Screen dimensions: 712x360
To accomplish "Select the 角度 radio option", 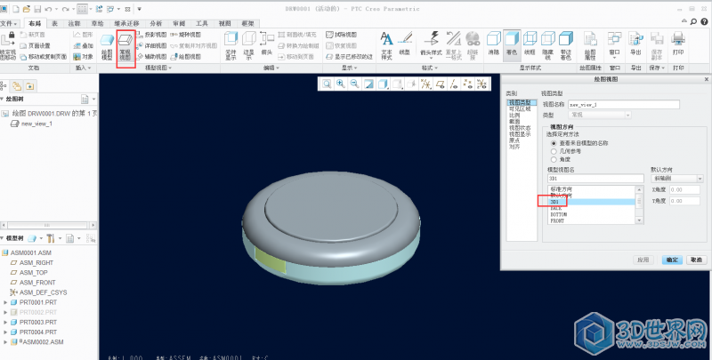I will click(x=554, y=159).
